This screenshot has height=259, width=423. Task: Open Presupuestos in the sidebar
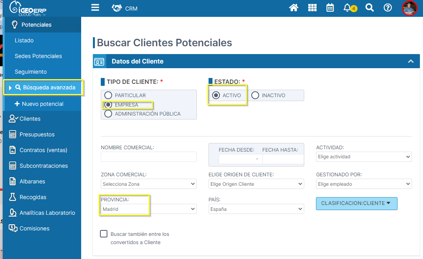[x=37, y=134]
